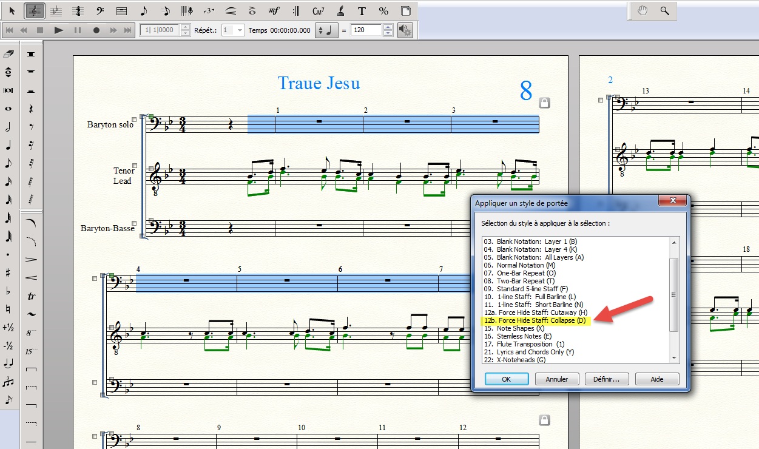Click the Définir... button

click(x=606, y=379)
